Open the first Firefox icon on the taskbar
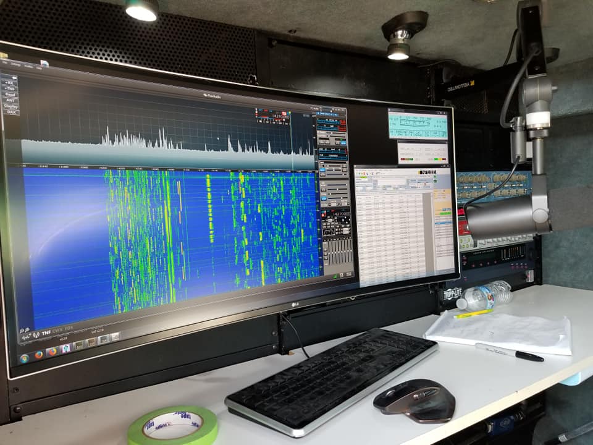The width and height of the screenshot is (593, 445). click(38, 355)
